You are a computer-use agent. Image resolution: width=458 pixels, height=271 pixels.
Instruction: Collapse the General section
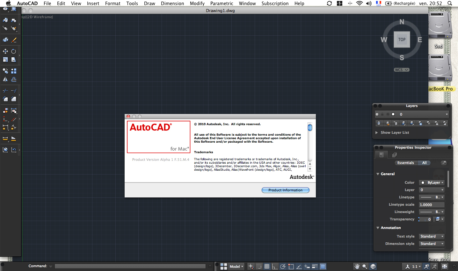(x=378, y=174)
